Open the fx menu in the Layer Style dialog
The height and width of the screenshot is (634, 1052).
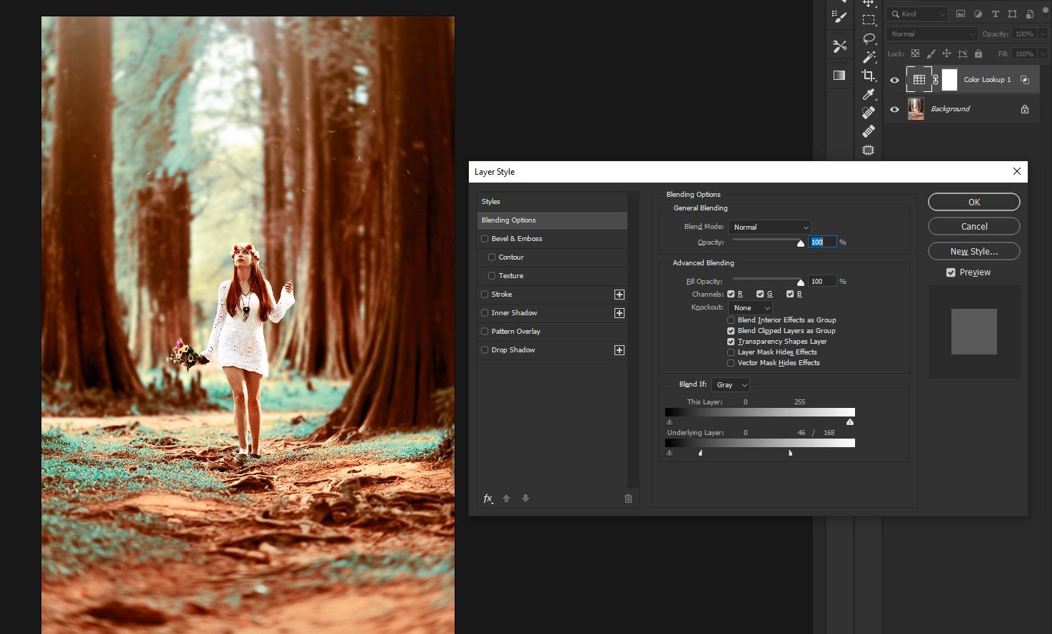click(488, 498)
